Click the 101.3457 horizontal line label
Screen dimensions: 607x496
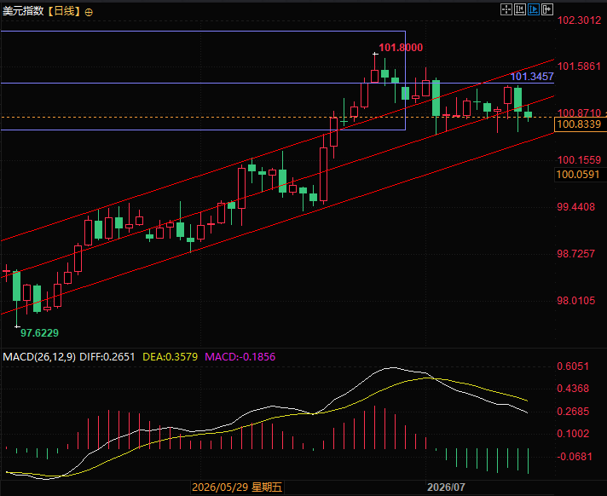532,77
